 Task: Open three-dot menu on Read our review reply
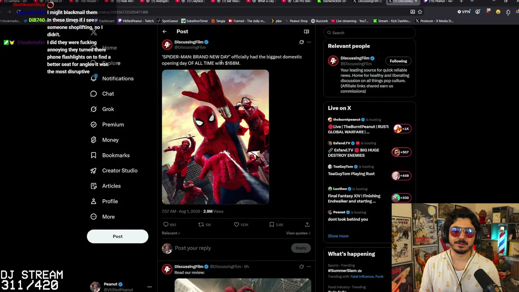click(x=309, y=267)
